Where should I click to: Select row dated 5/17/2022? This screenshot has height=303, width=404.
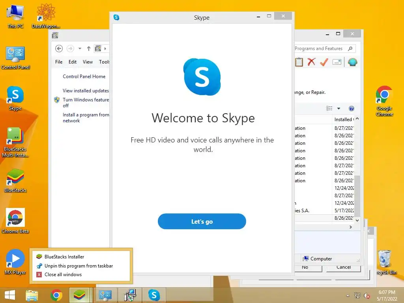click(325, 211)
